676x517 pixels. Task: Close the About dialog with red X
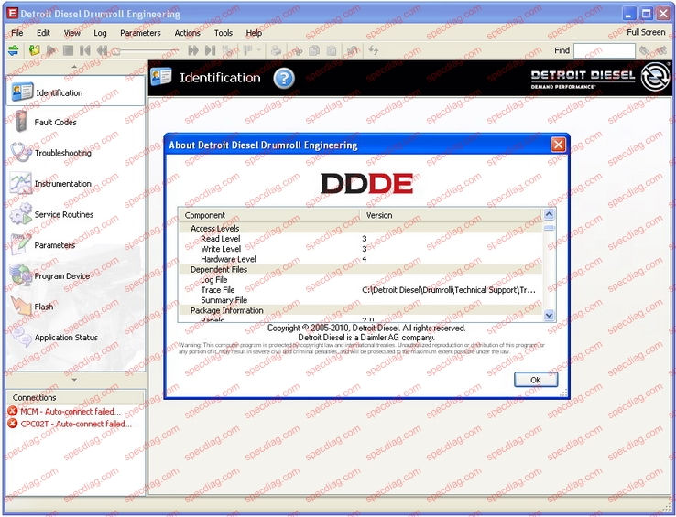coord(559,145)
